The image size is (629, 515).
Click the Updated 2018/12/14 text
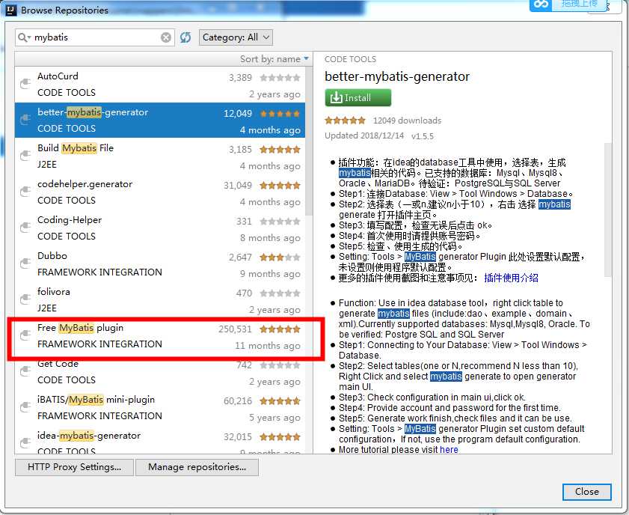[364, 135]
